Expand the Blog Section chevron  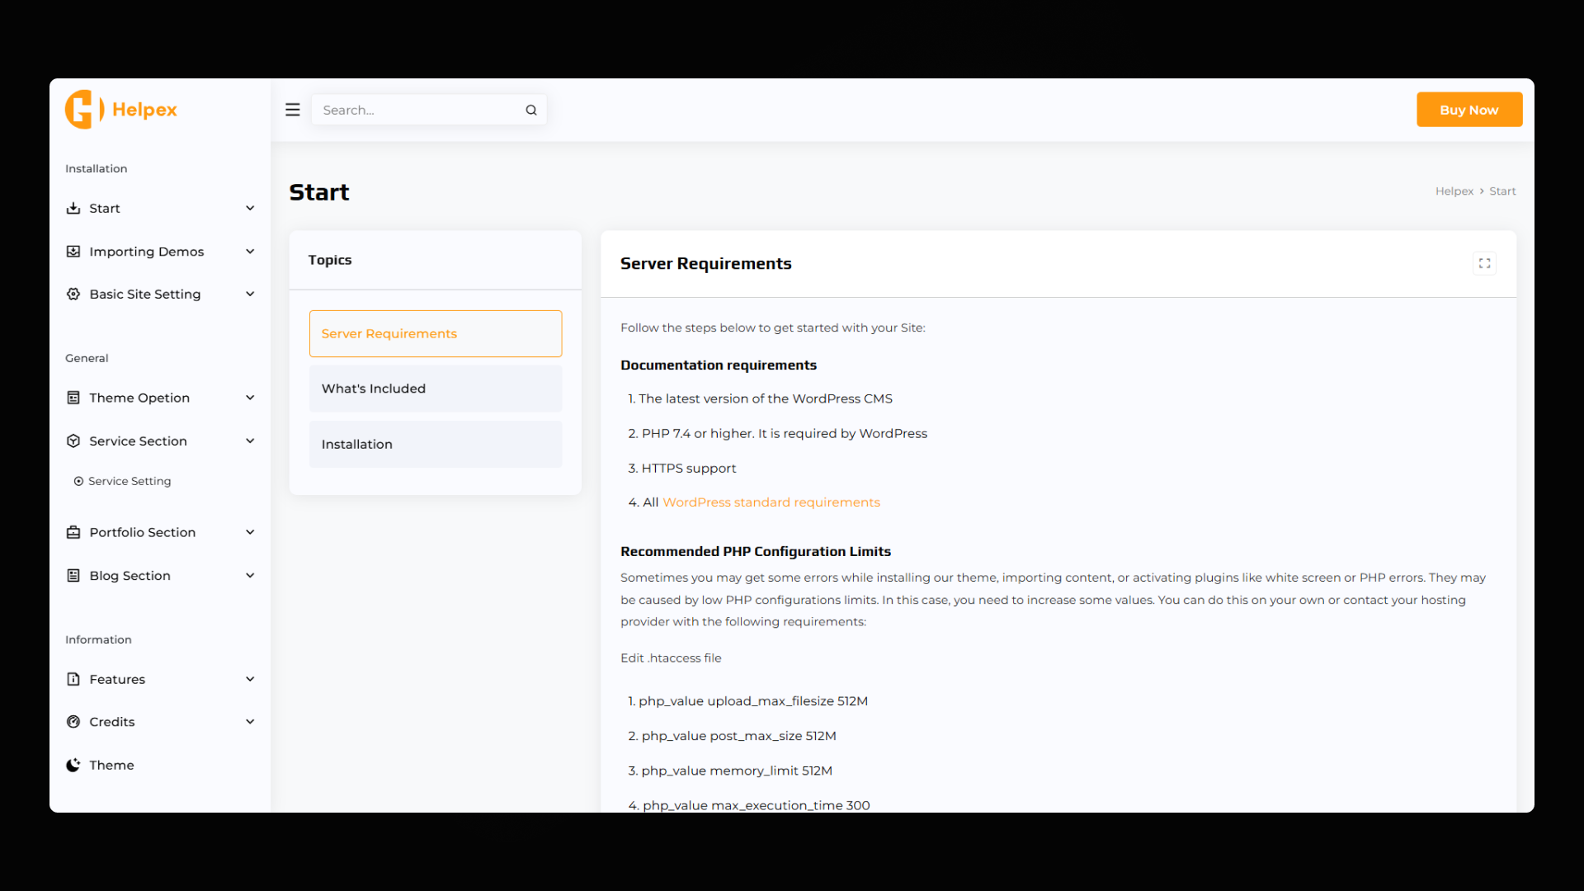250,575
